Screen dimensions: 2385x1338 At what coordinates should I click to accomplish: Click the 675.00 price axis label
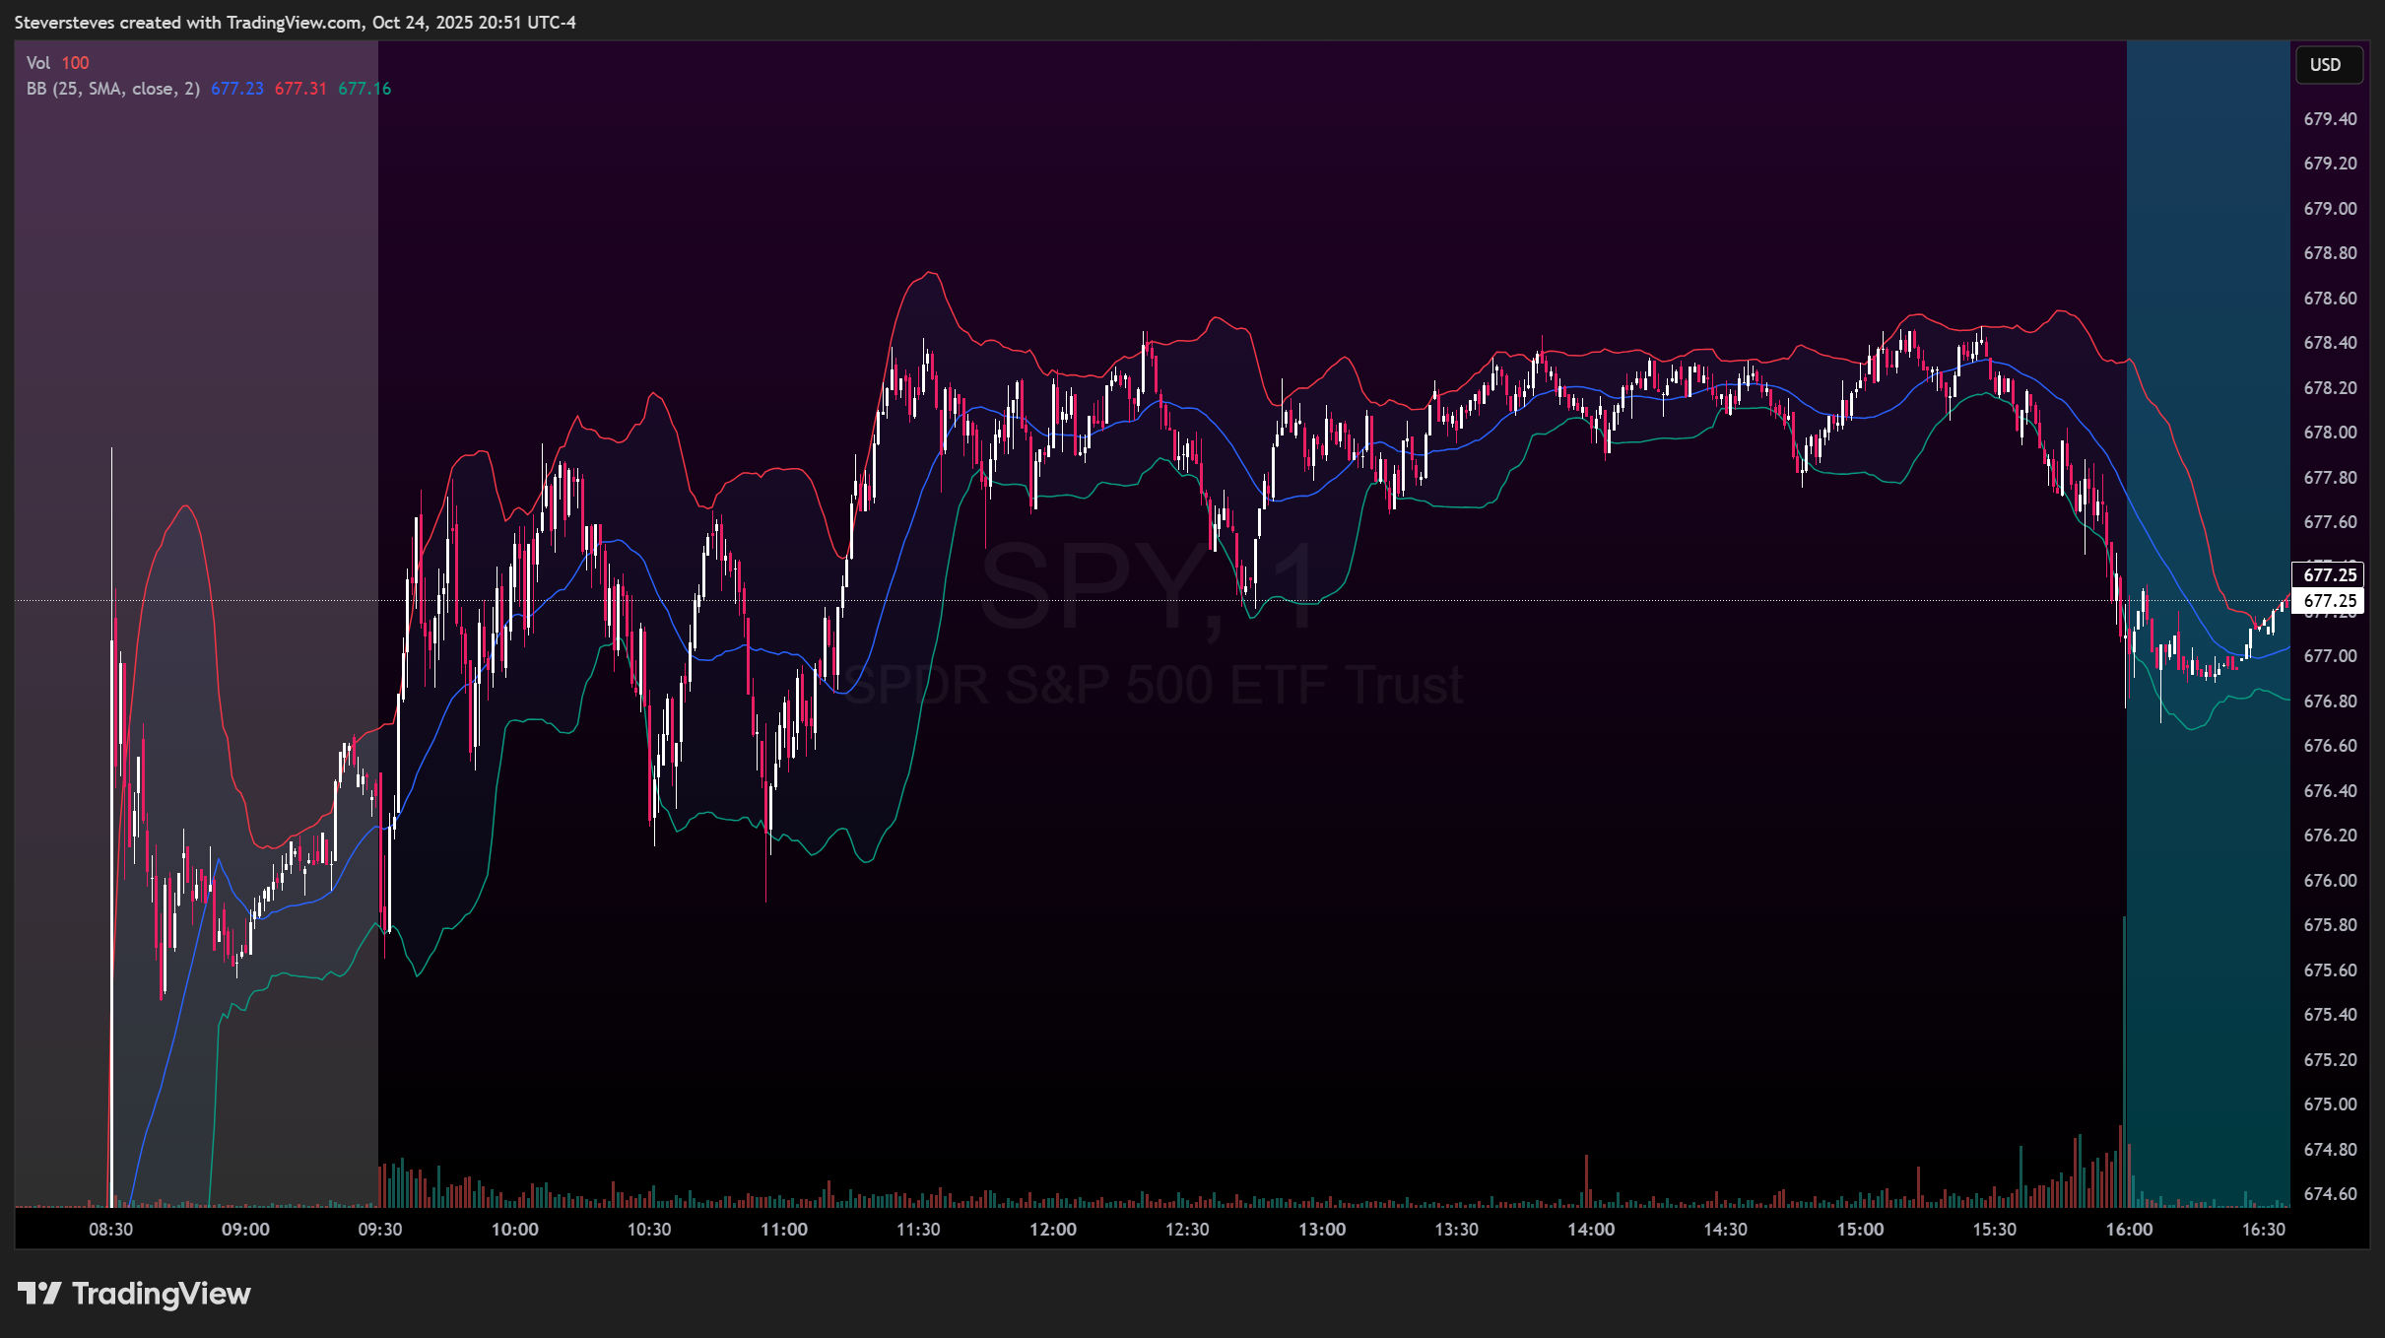(2330, 1104)
